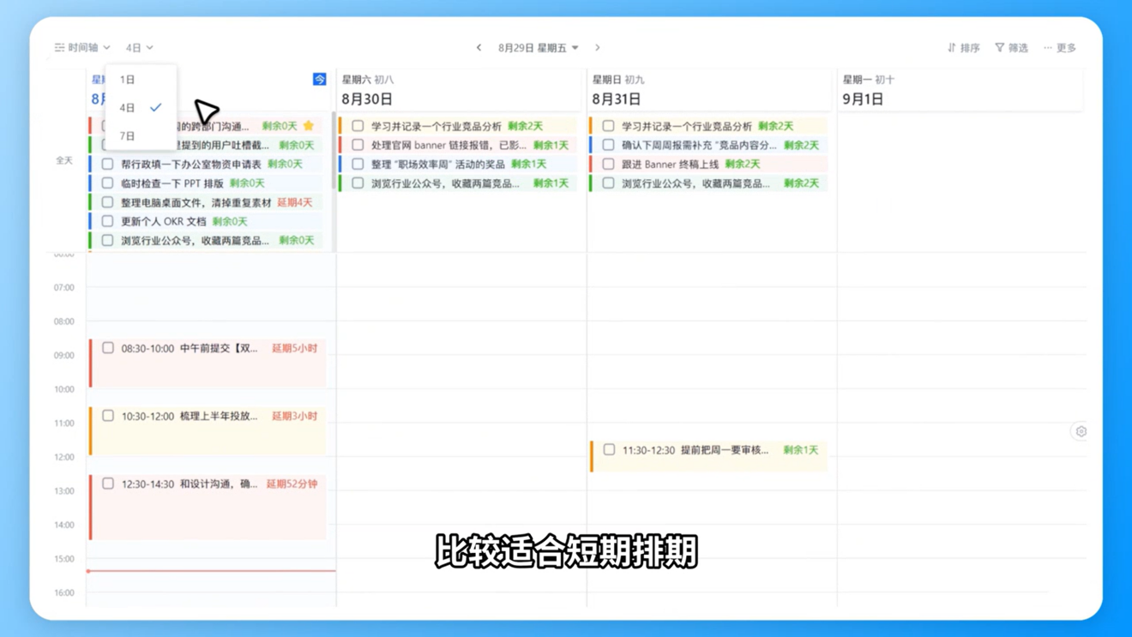This screenshot has width=1132, height=637.
Task: Click the 星期一 初十 weekday label
Action: (869, 80)
